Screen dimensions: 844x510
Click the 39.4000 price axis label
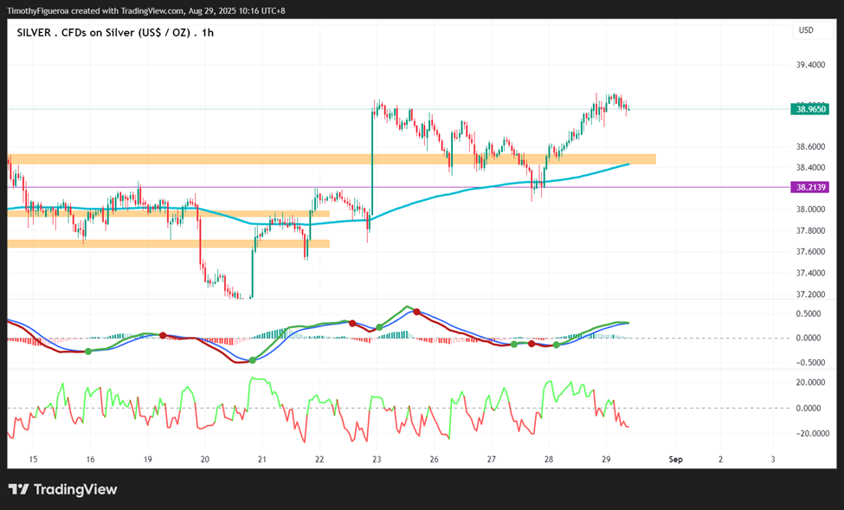point(810,65)
